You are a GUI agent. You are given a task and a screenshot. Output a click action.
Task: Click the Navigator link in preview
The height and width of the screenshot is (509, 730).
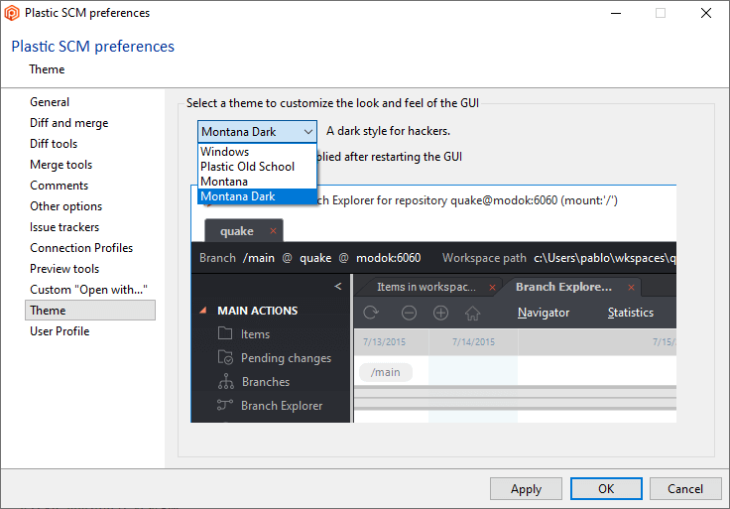tap(544, 313)
